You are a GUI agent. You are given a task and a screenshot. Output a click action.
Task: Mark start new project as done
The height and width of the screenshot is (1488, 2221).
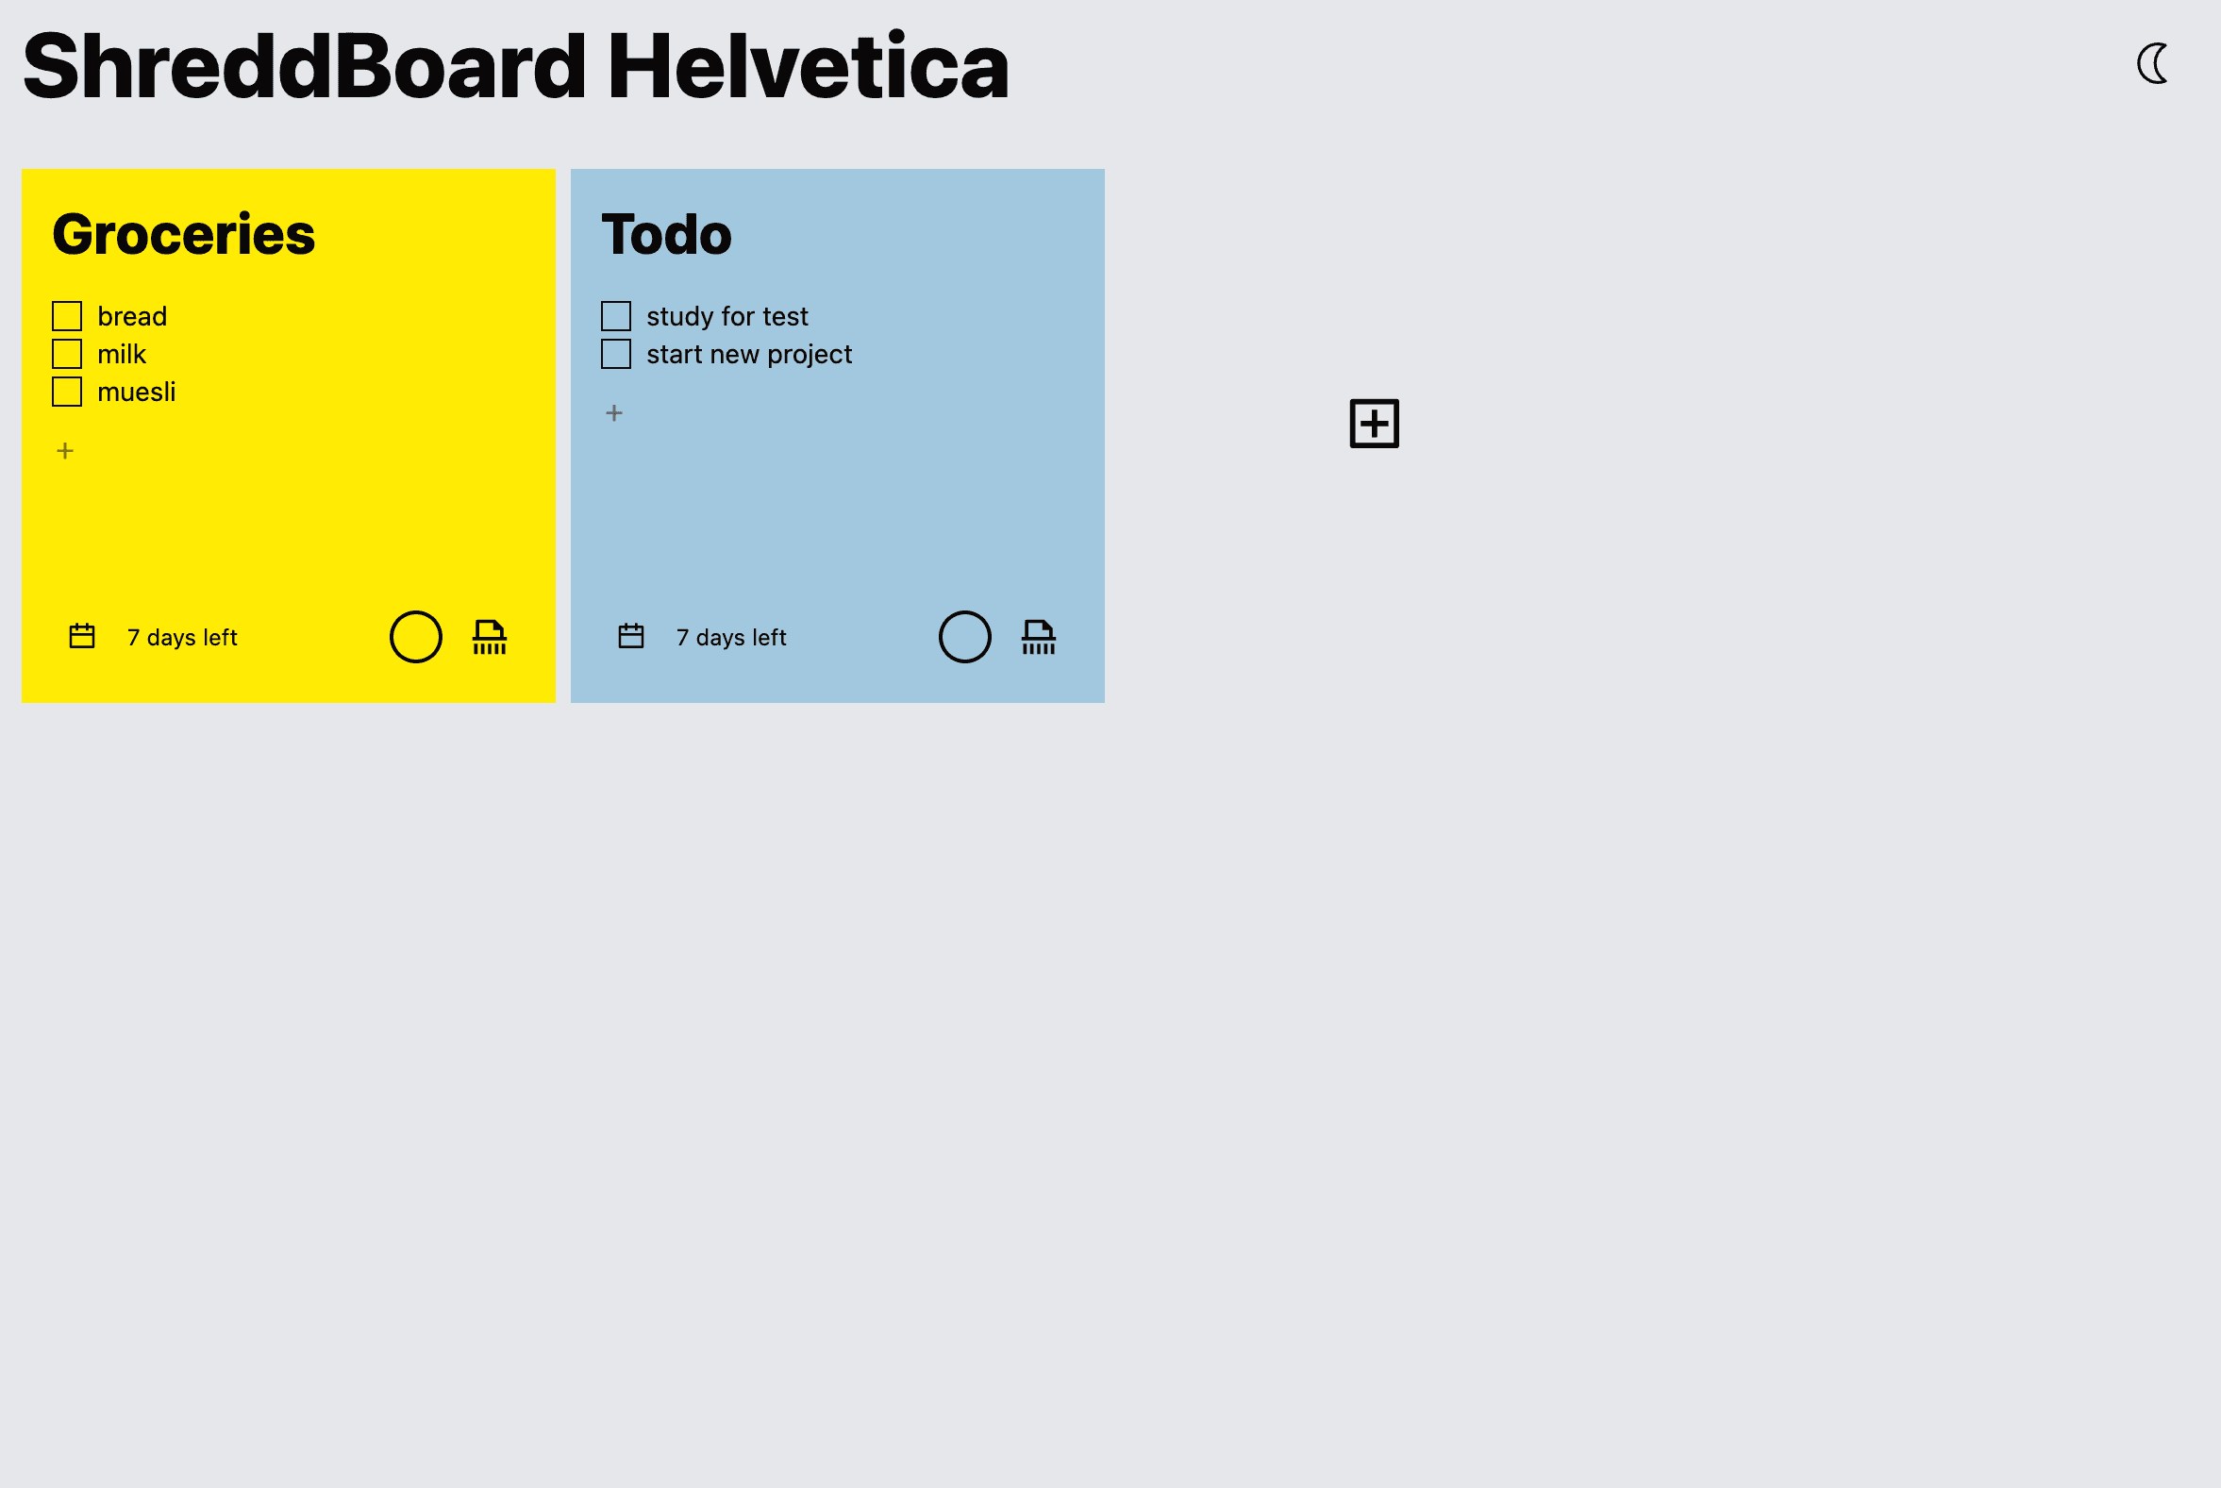click(x=616, y=354)
